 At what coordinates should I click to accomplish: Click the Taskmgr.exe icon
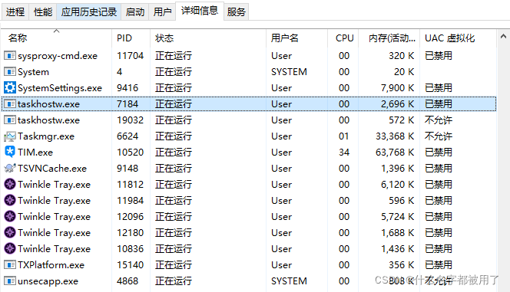[x=10, y=136]
